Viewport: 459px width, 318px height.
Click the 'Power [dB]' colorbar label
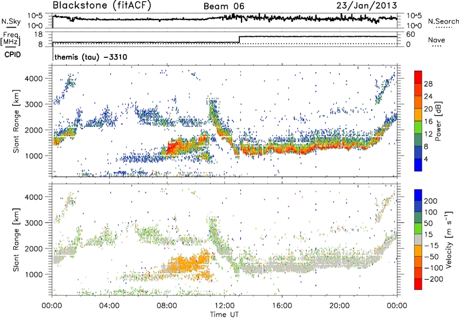click(438, 121)
